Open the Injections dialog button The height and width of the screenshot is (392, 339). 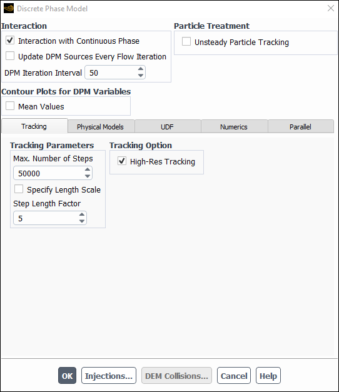point(109,376)
